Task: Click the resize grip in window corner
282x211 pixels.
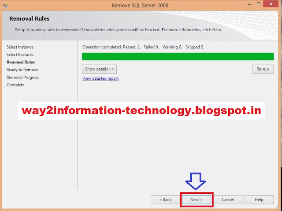Action: (276, 207)
